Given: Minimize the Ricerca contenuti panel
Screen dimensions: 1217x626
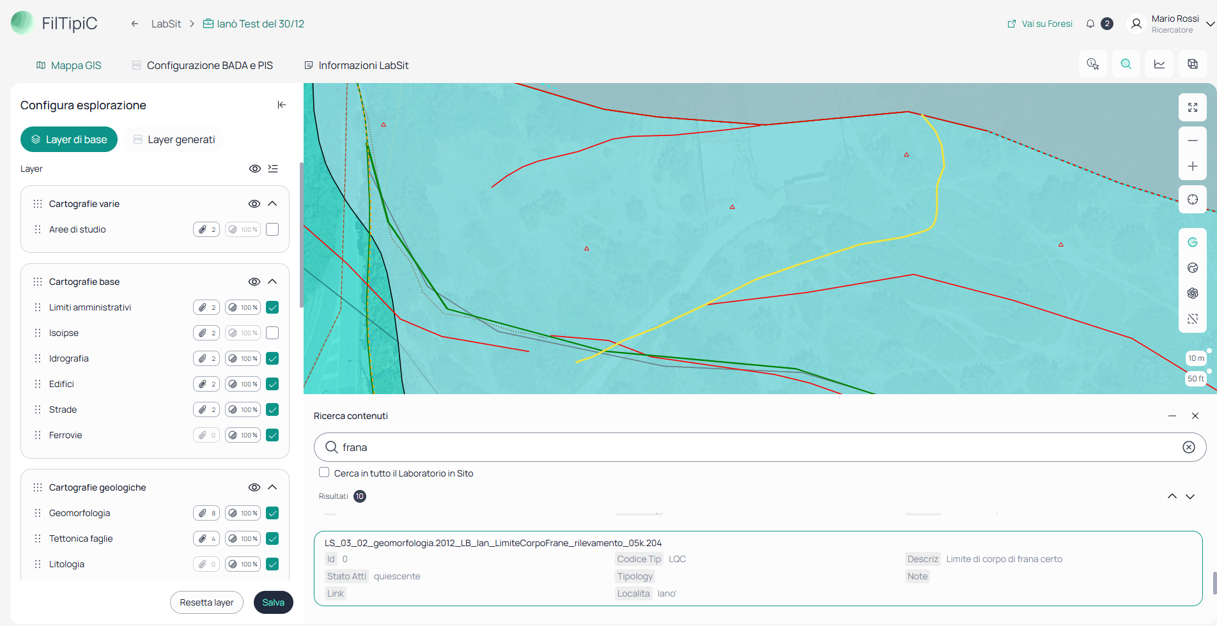Looking at the screenshot, I should pyautogui.click(x=1172, y=416).
